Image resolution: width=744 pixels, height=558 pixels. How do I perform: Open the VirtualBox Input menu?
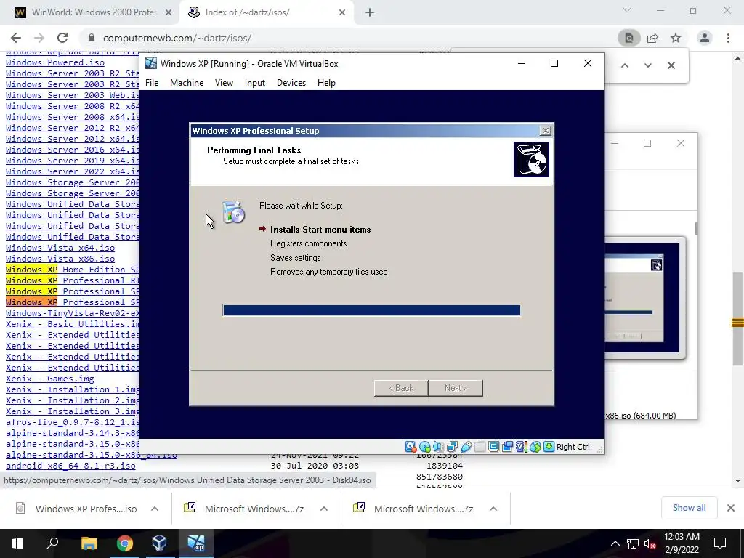255,83
